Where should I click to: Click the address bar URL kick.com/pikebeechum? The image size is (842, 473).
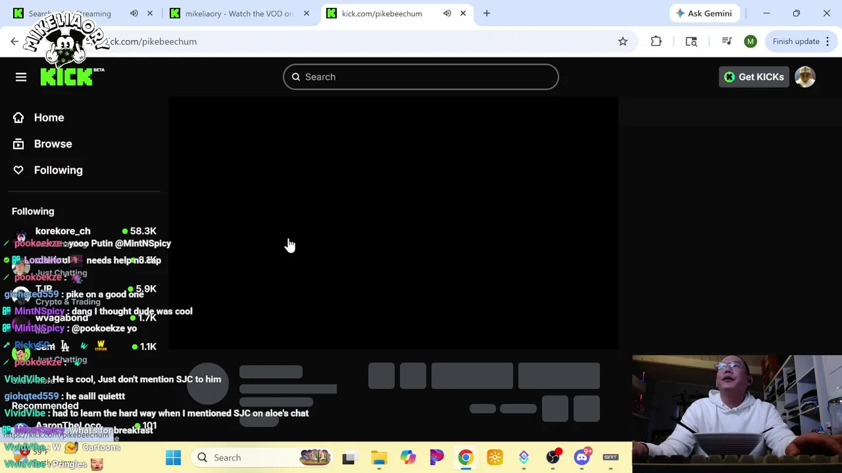click(151, 41)
